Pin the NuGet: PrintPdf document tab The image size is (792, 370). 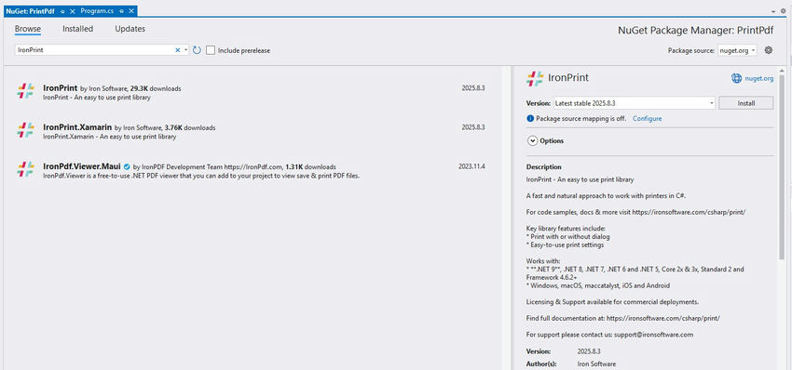[62, 11]
